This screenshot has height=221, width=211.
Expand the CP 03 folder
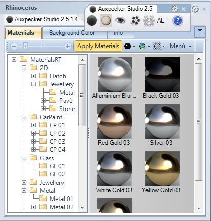[33, 142]
